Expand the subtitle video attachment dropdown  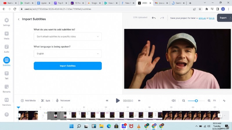(68, 37)
